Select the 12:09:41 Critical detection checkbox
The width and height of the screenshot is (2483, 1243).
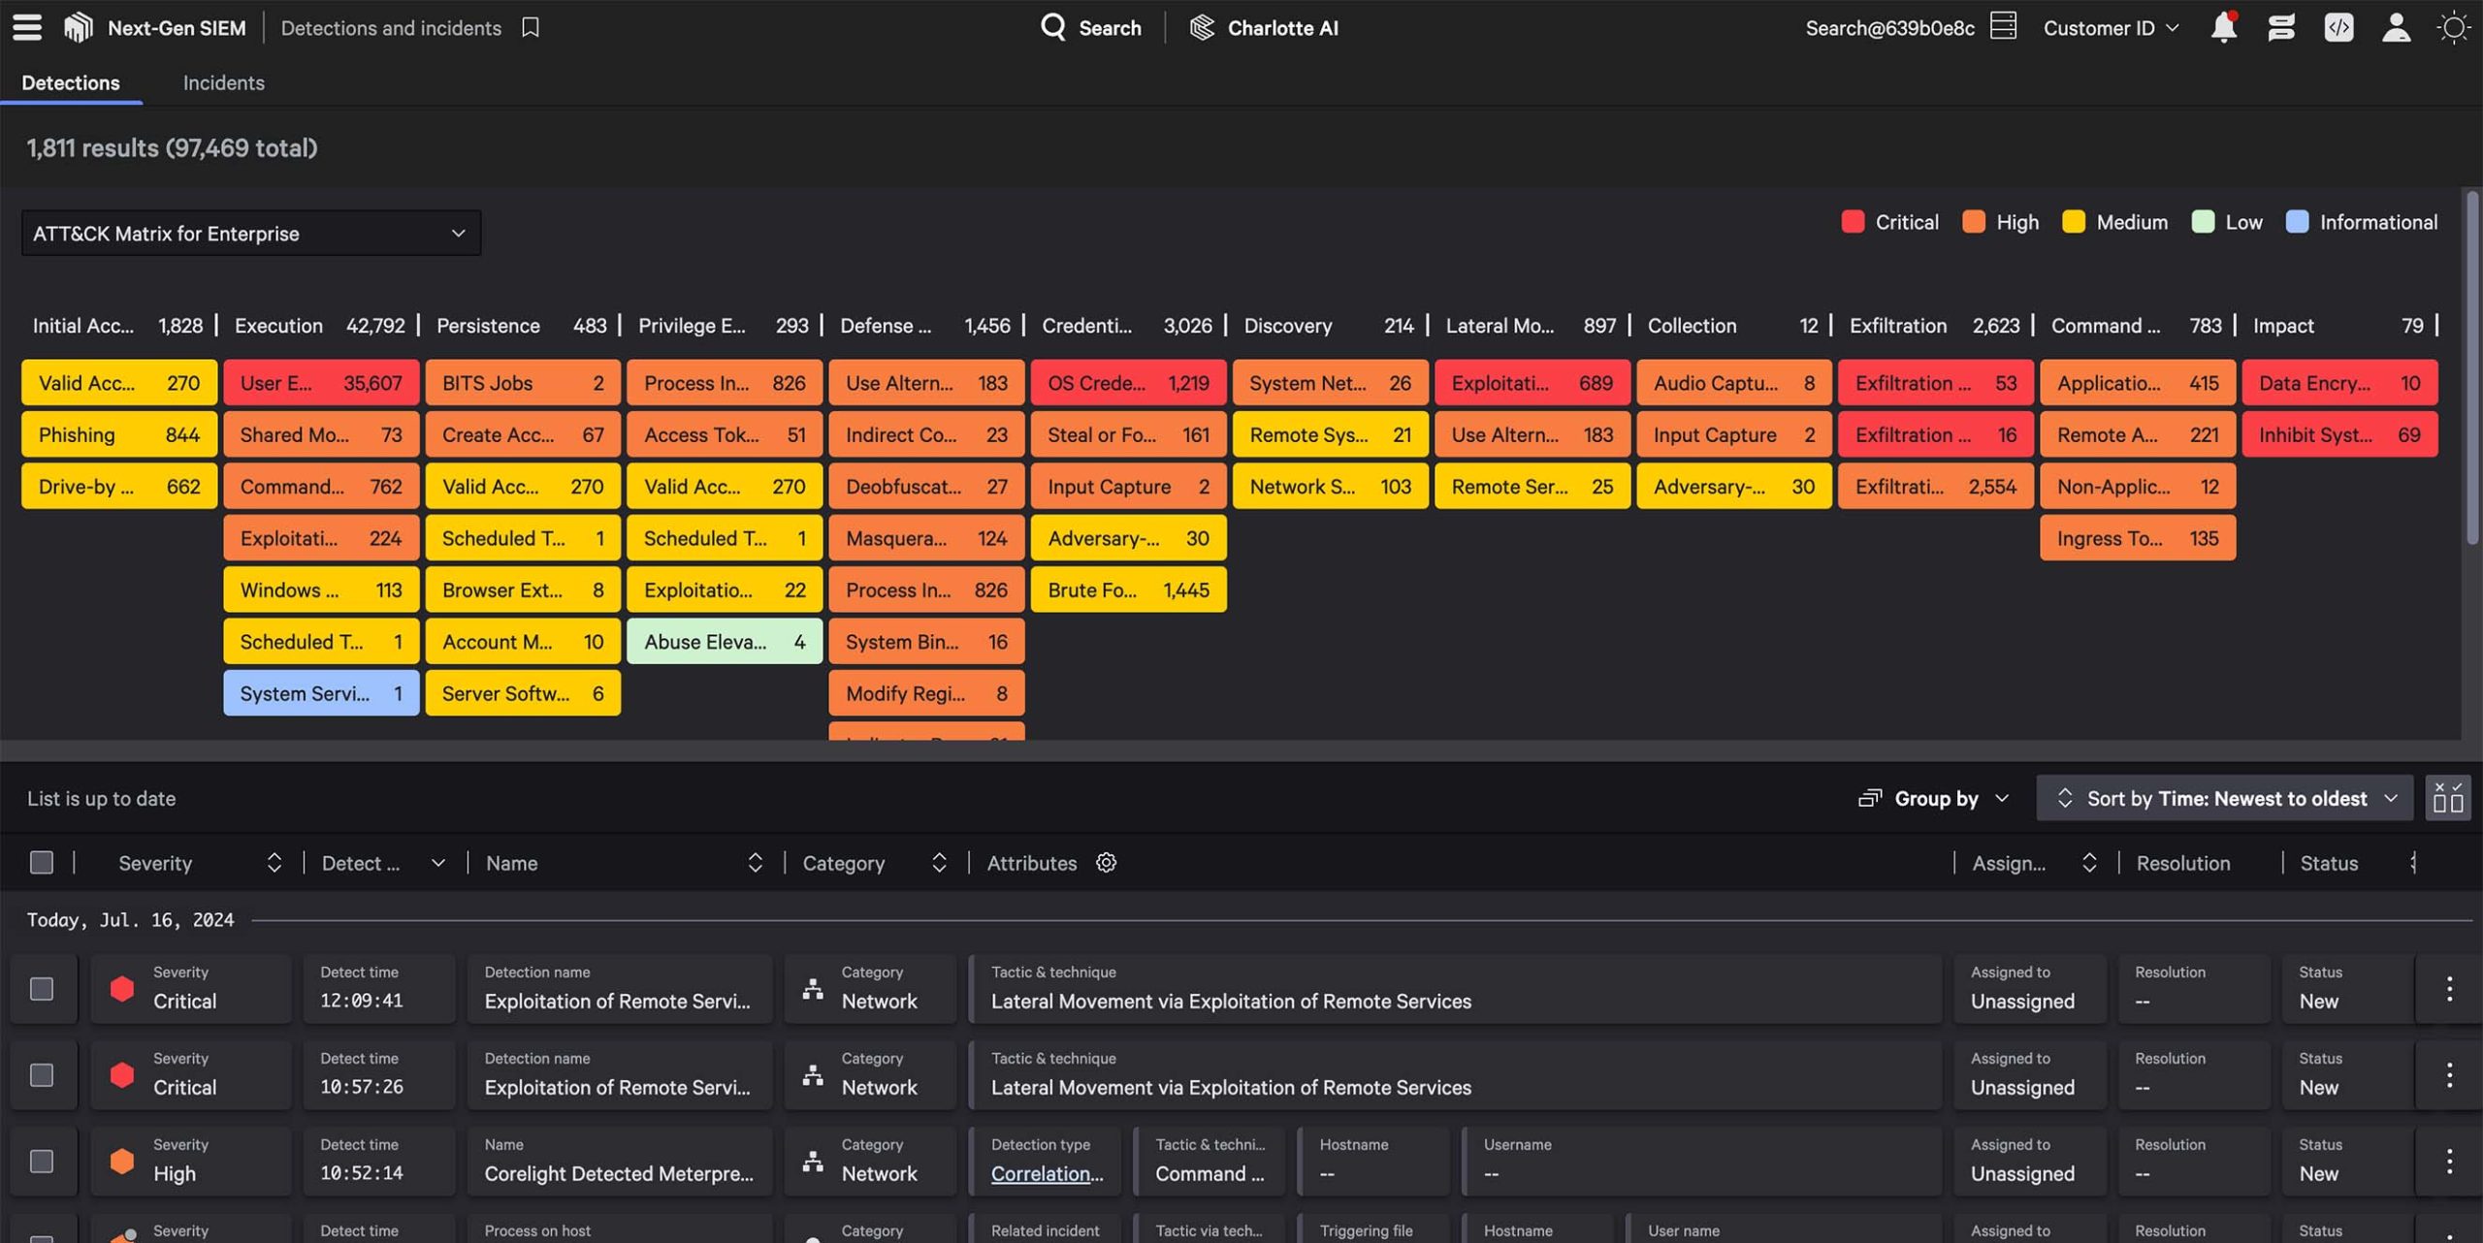pyautogui.click(x=42, y=988)
